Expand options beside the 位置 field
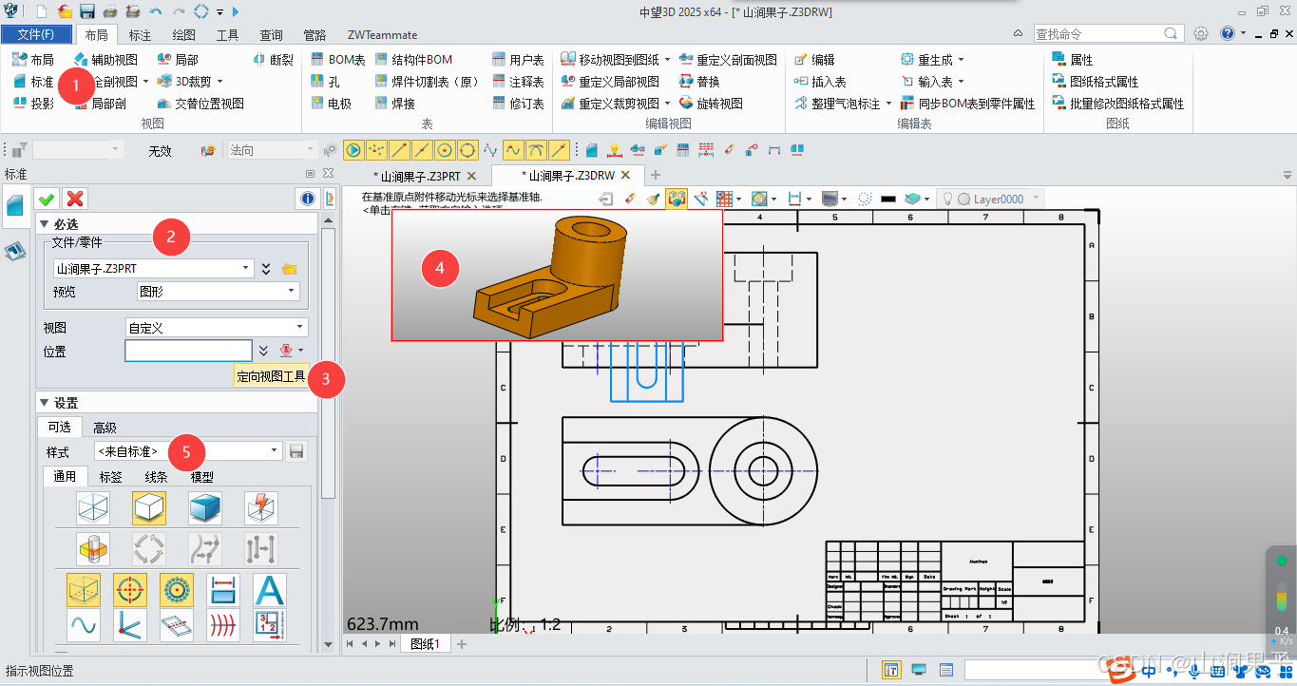This screenshot has height=686, width=1297. tap(264, 351)
